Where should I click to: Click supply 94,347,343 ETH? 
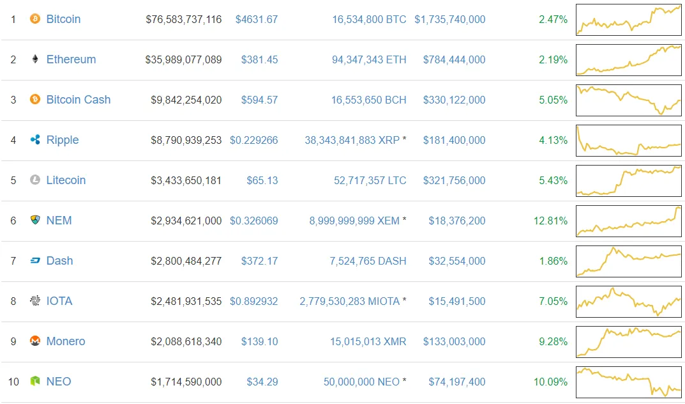(x=369, y=60)
